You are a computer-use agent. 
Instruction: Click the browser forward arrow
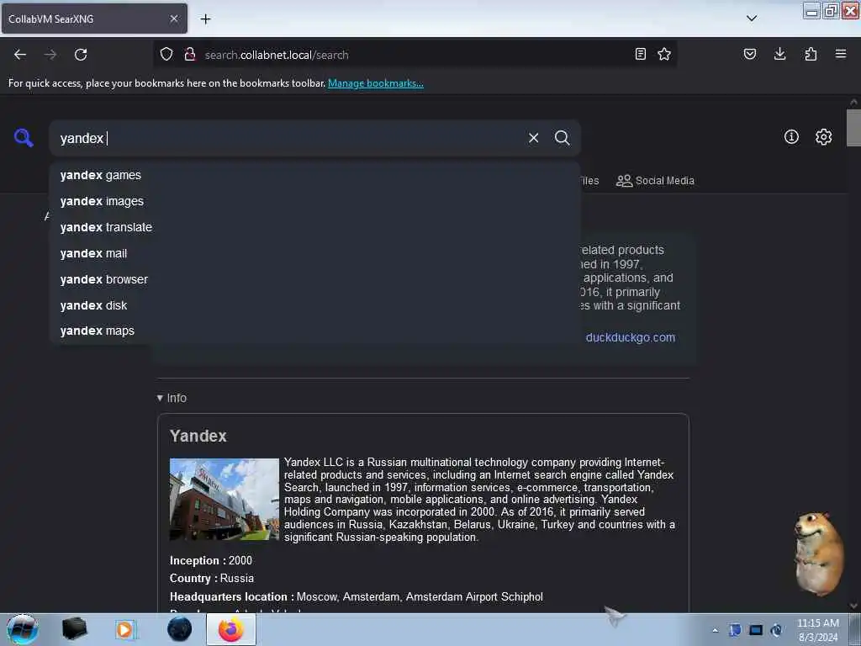click(x=50, y=55)
